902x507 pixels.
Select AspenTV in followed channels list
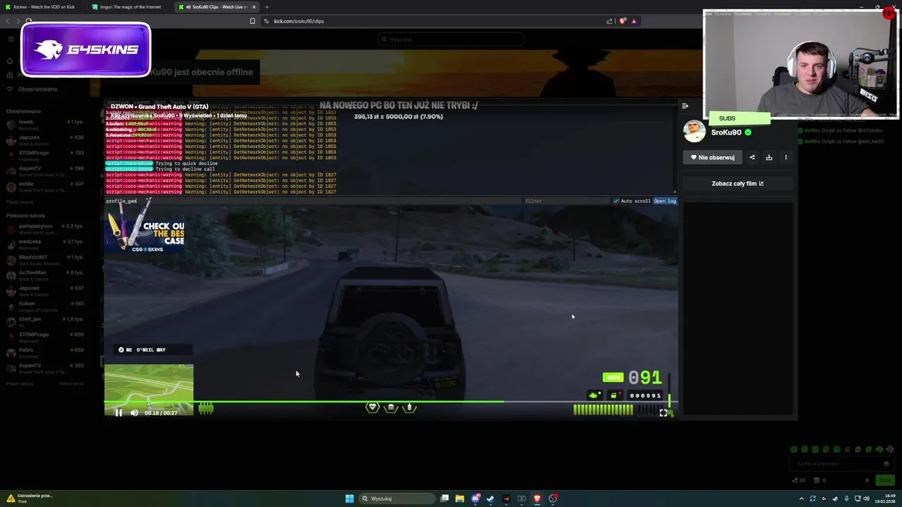pyautogui.click(x=46, y=171)
